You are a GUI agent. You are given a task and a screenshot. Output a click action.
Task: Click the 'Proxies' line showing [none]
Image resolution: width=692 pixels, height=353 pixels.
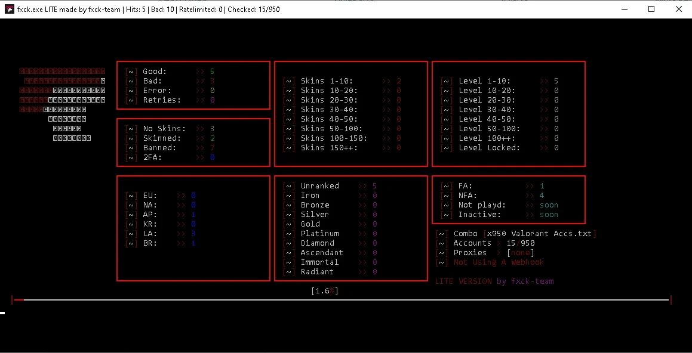pyautogui.click(x=485, y=252)
